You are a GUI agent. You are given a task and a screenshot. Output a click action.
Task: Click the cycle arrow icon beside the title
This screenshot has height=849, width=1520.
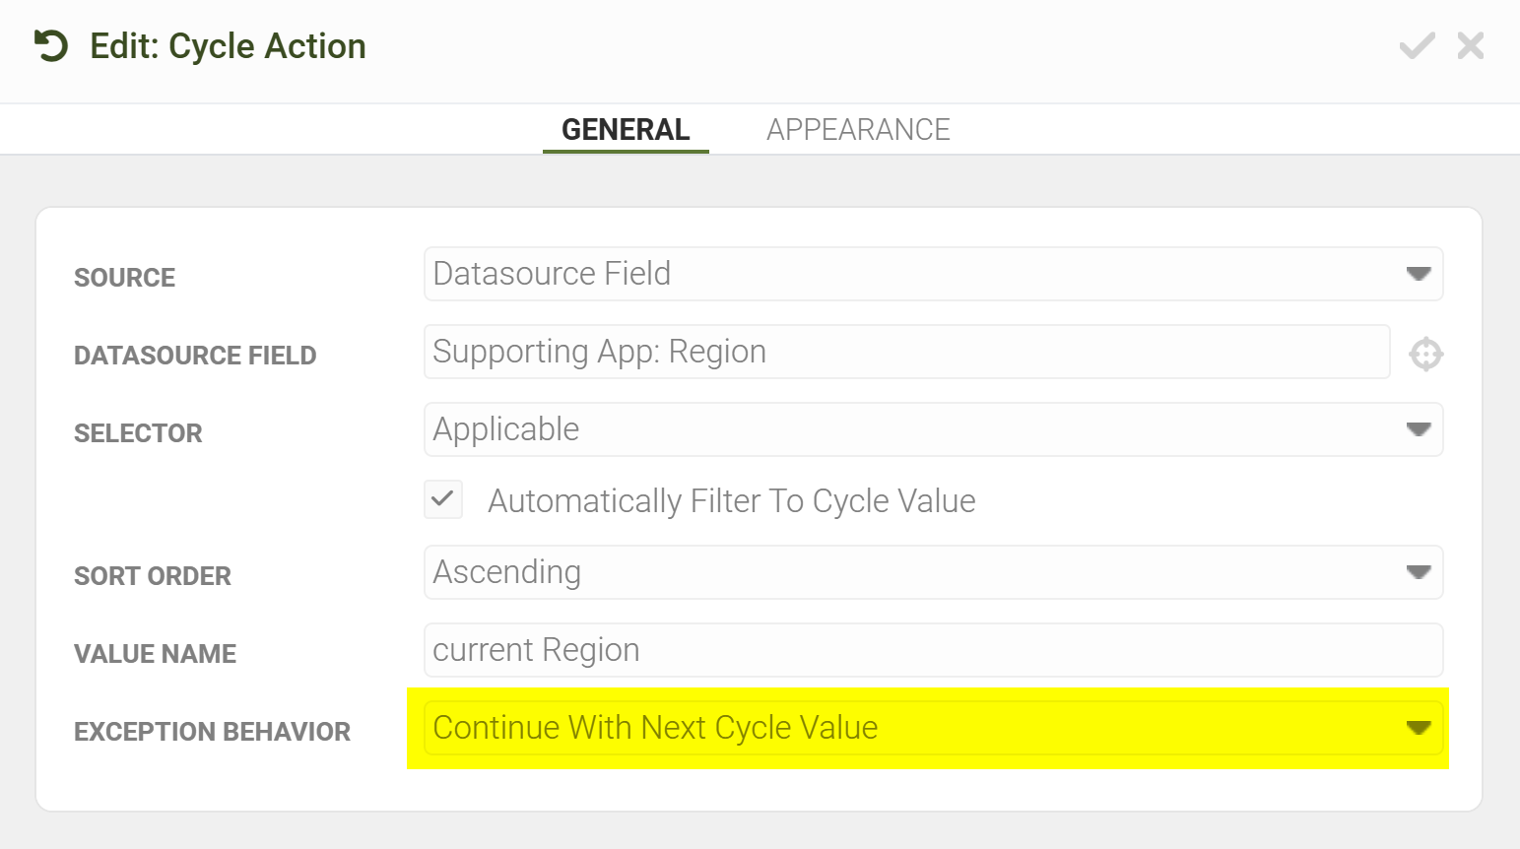tap(51, 45)
